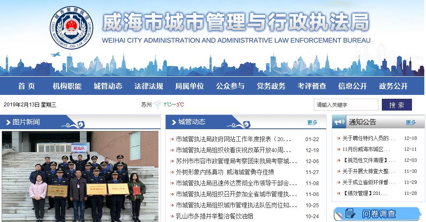Open the 信息公开 navigation item
Image resolution: width=426 pixels, height=222 pixels.
click(353, 86)
